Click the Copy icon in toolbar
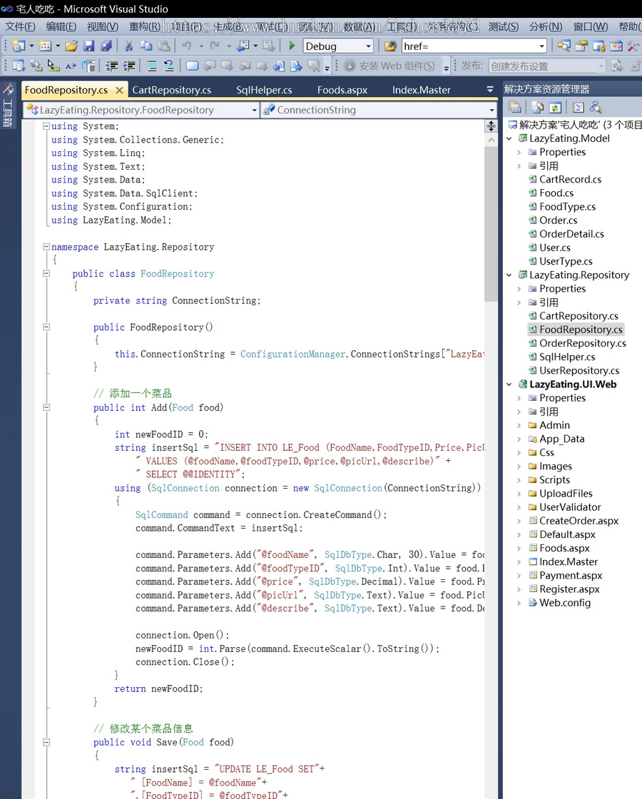 (146, 46)
